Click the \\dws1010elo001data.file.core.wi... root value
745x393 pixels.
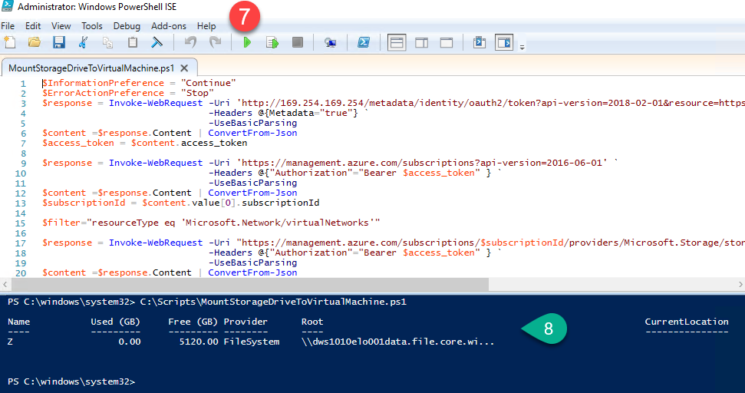(x=397, y=342)
